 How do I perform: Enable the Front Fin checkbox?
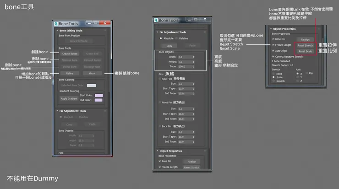point(160,103)
